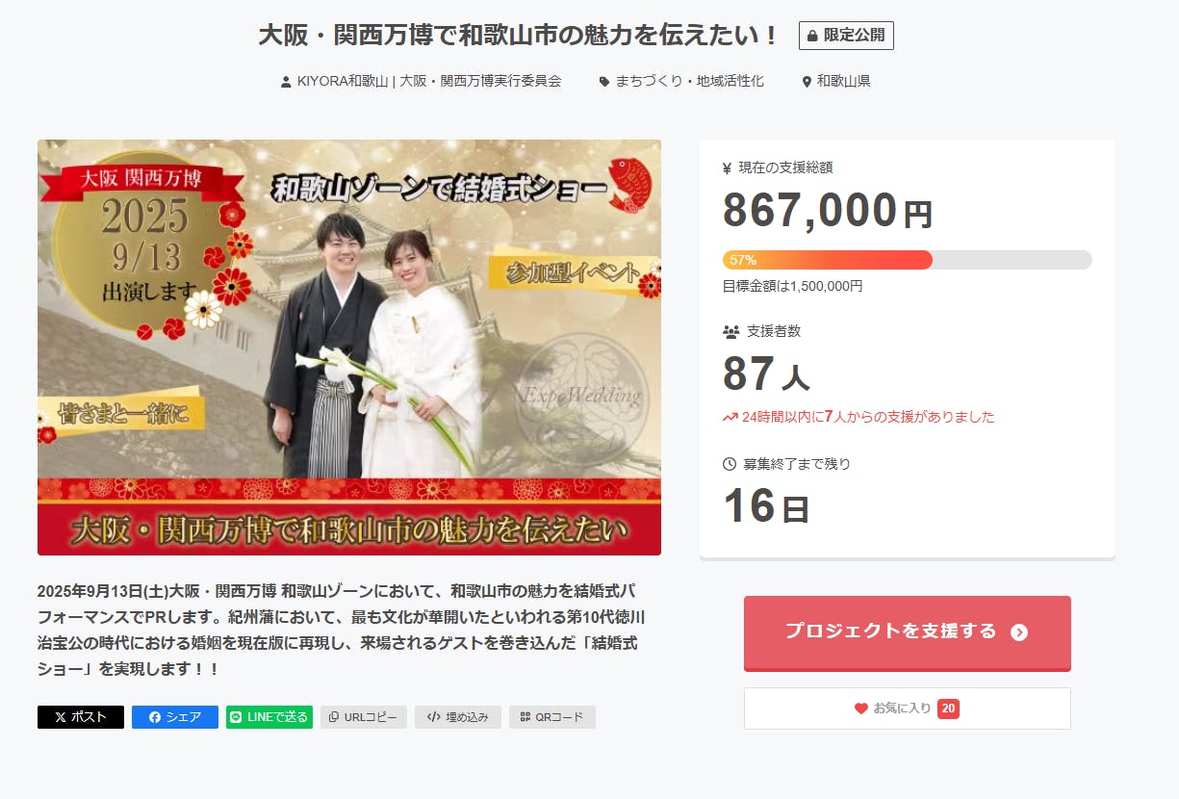Click the supporters group icon near 支援者数
1179x799 pixels.
pyautogui.click(x=730, y=331)
